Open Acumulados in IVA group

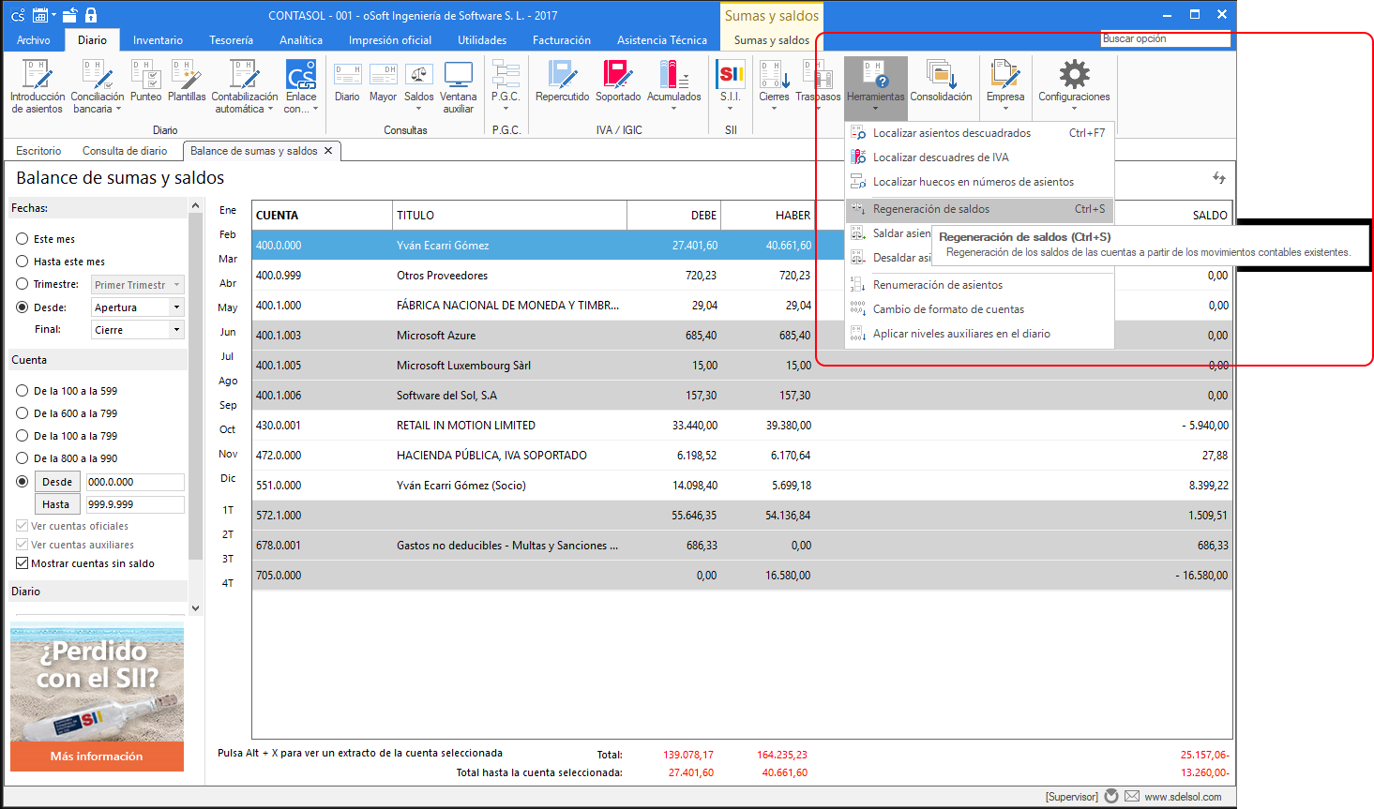[x=673, y=85]
